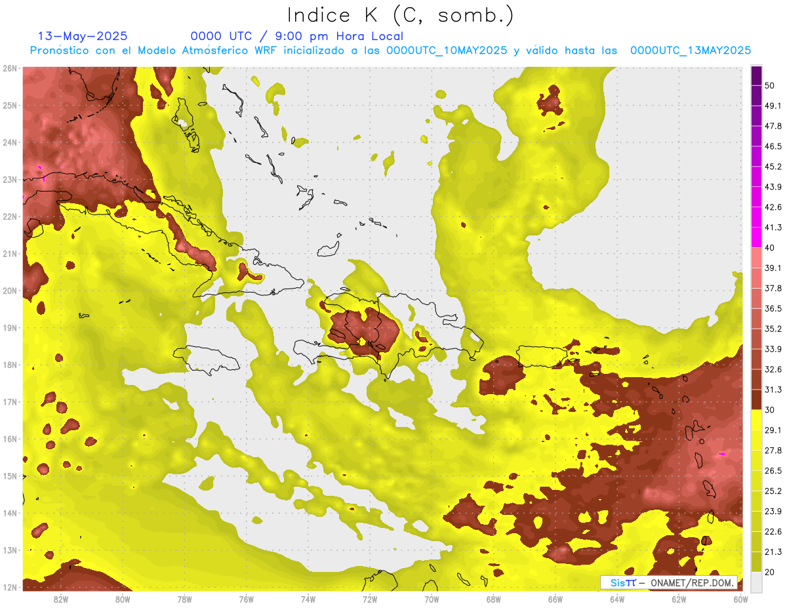Click the color scale value 42.6
Screen dimensions: 787x608
774,207
